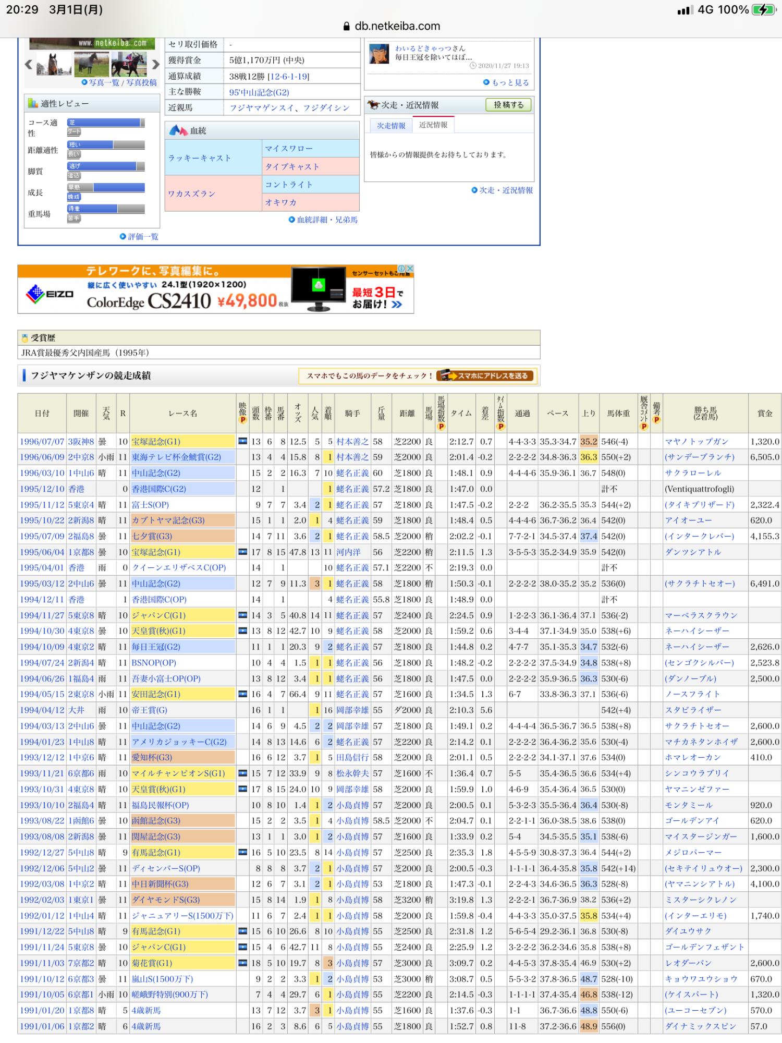Screen dimensions: 782x1043
Task: Open jockey link 村本善之 in first row
Action: pyautogui.click(x=352, y=441)
